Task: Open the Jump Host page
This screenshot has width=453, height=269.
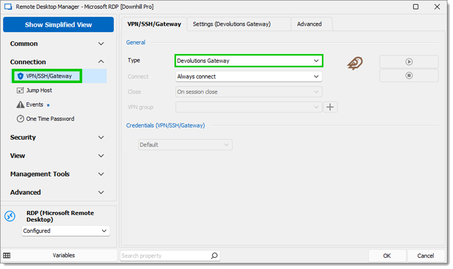Action: click(x=39, y=90)
